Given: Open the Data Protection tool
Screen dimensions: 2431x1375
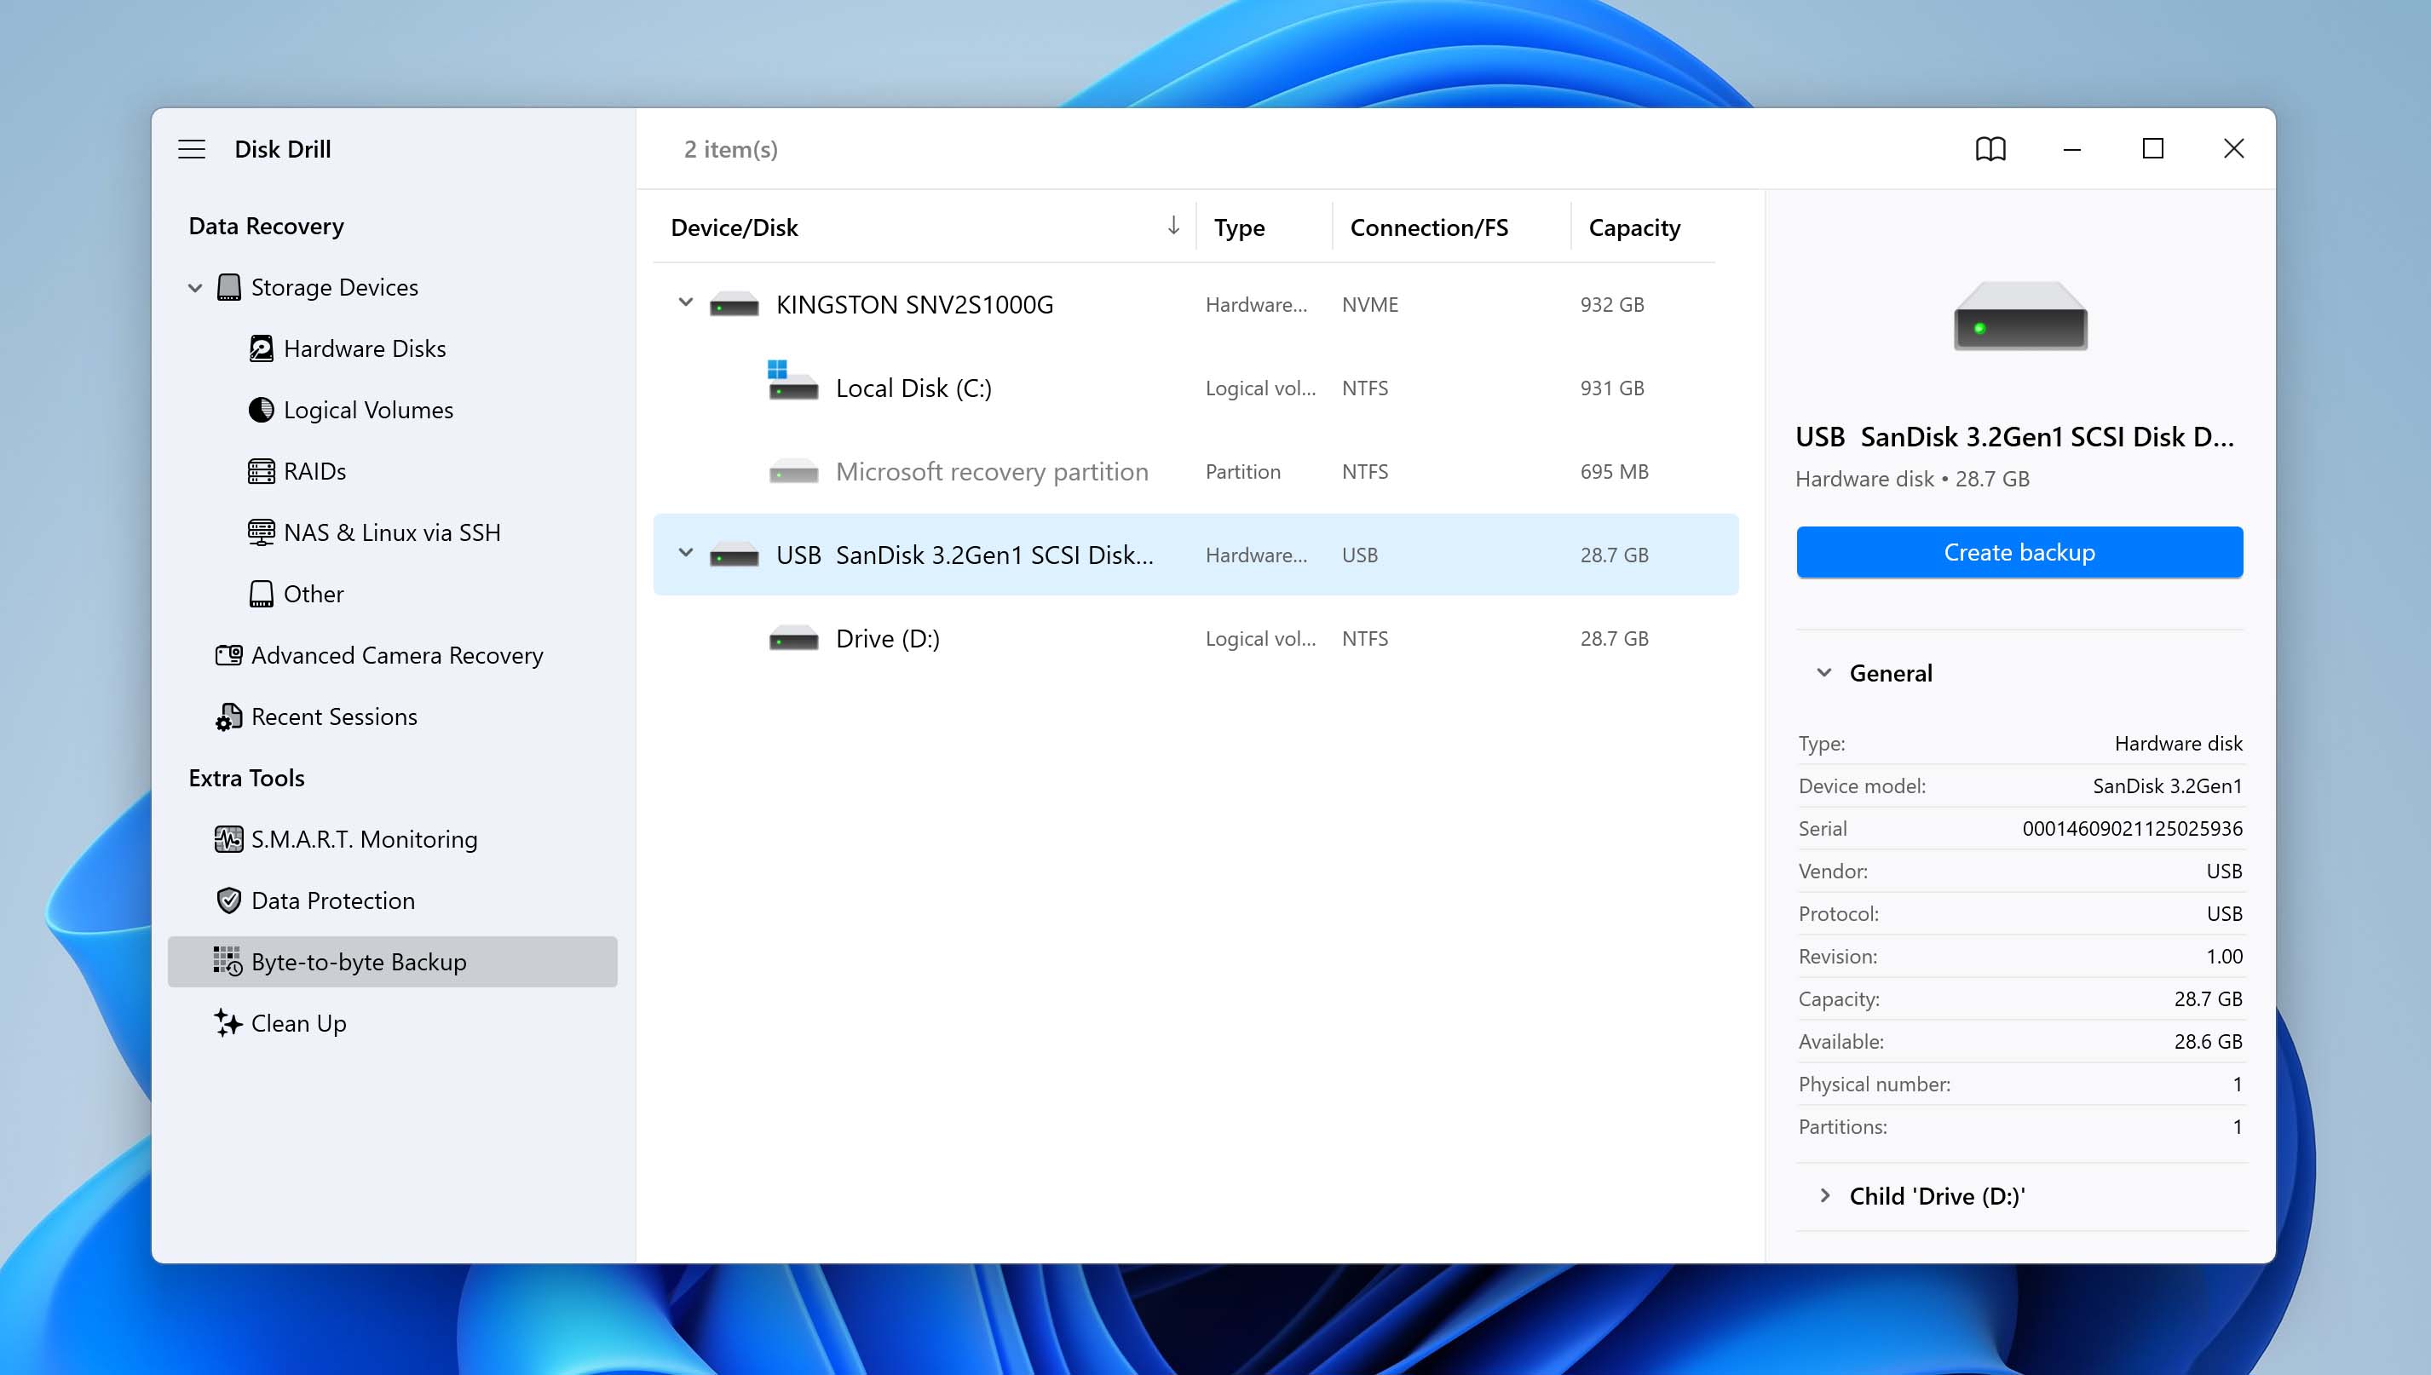Looking at the screenshot, I should (x=228, y=900).
